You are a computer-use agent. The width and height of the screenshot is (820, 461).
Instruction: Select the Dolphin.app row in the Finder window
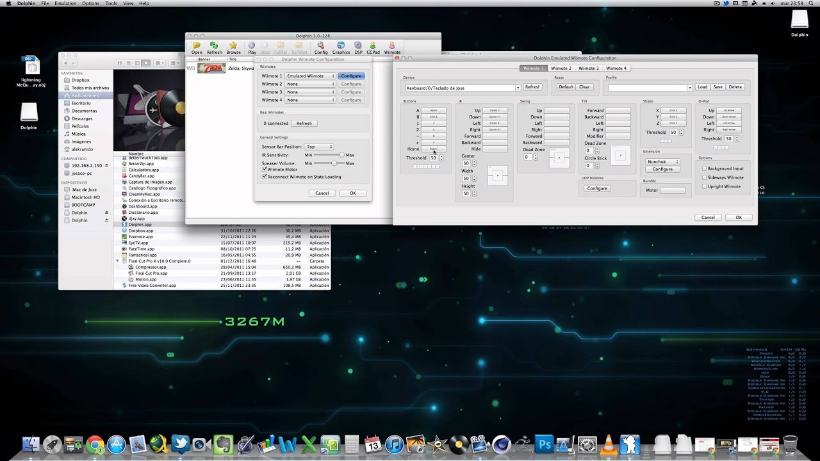tap(222, 225)
